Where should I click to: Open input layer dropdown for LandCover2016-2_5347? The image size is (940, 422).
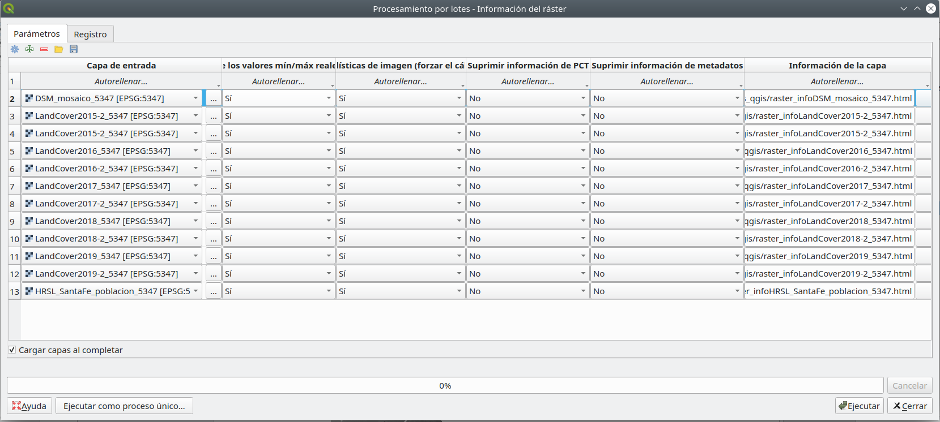pos(112,169)
